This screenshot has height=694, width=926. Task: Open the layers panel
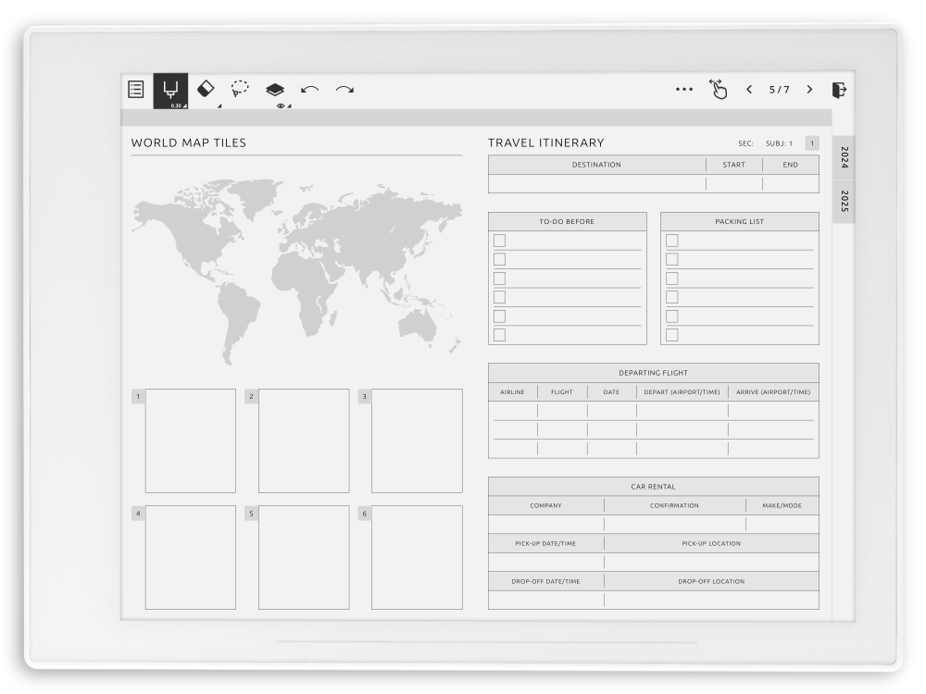(275, 90)
